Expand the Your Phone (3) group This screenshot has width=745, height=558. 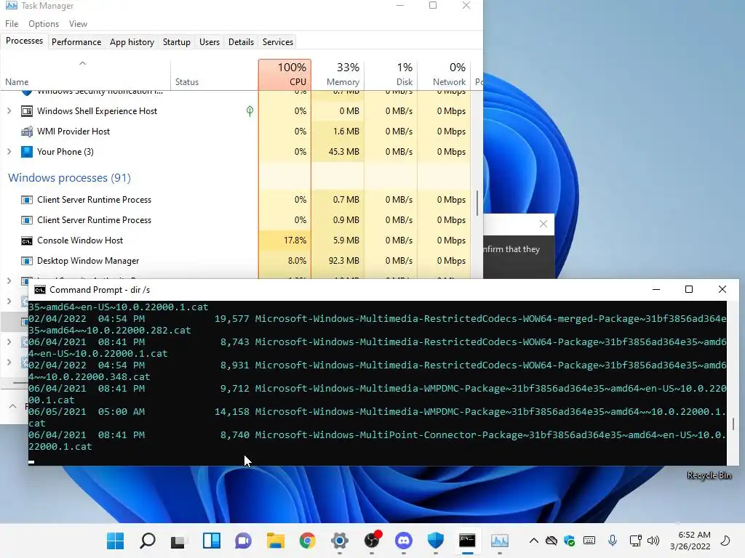(9, 152)
